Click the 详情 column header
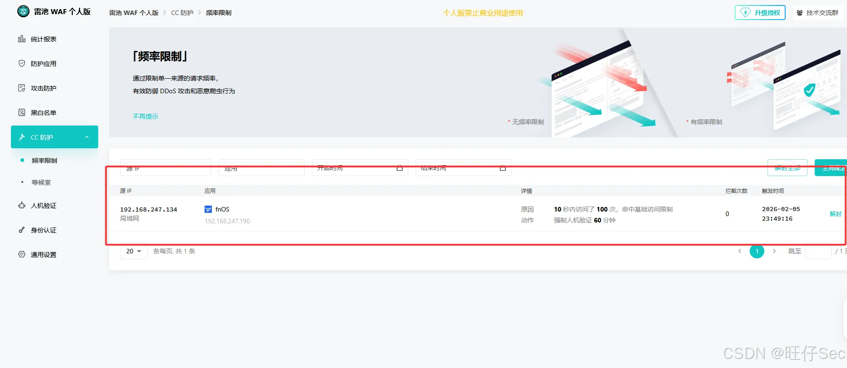 (x=526, y=191)
